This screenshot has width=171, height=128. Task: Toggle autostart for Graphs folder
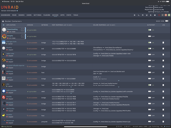[150, 36]
